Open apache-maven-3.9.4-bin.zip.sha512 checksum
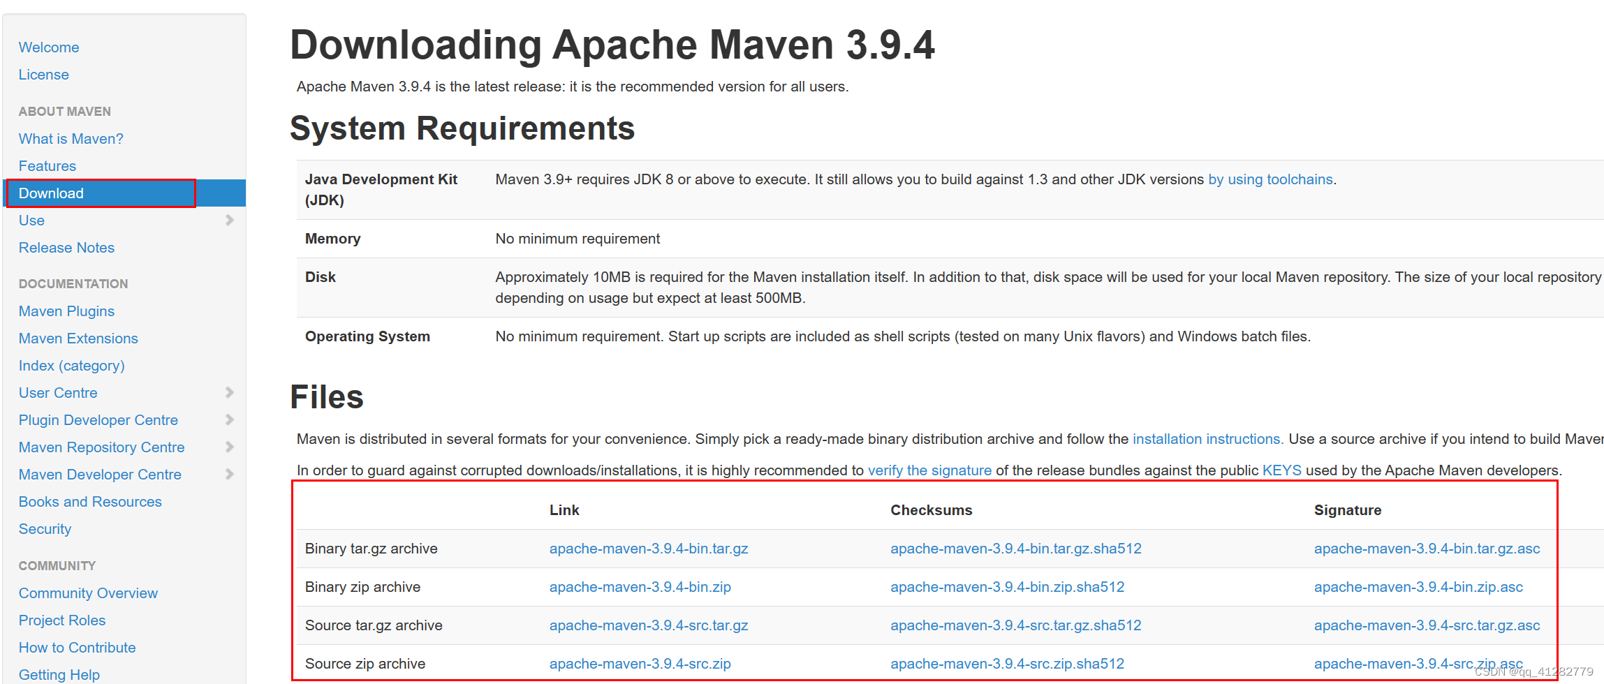This screenshot has width=1604, height=684. pos(1008,587)
